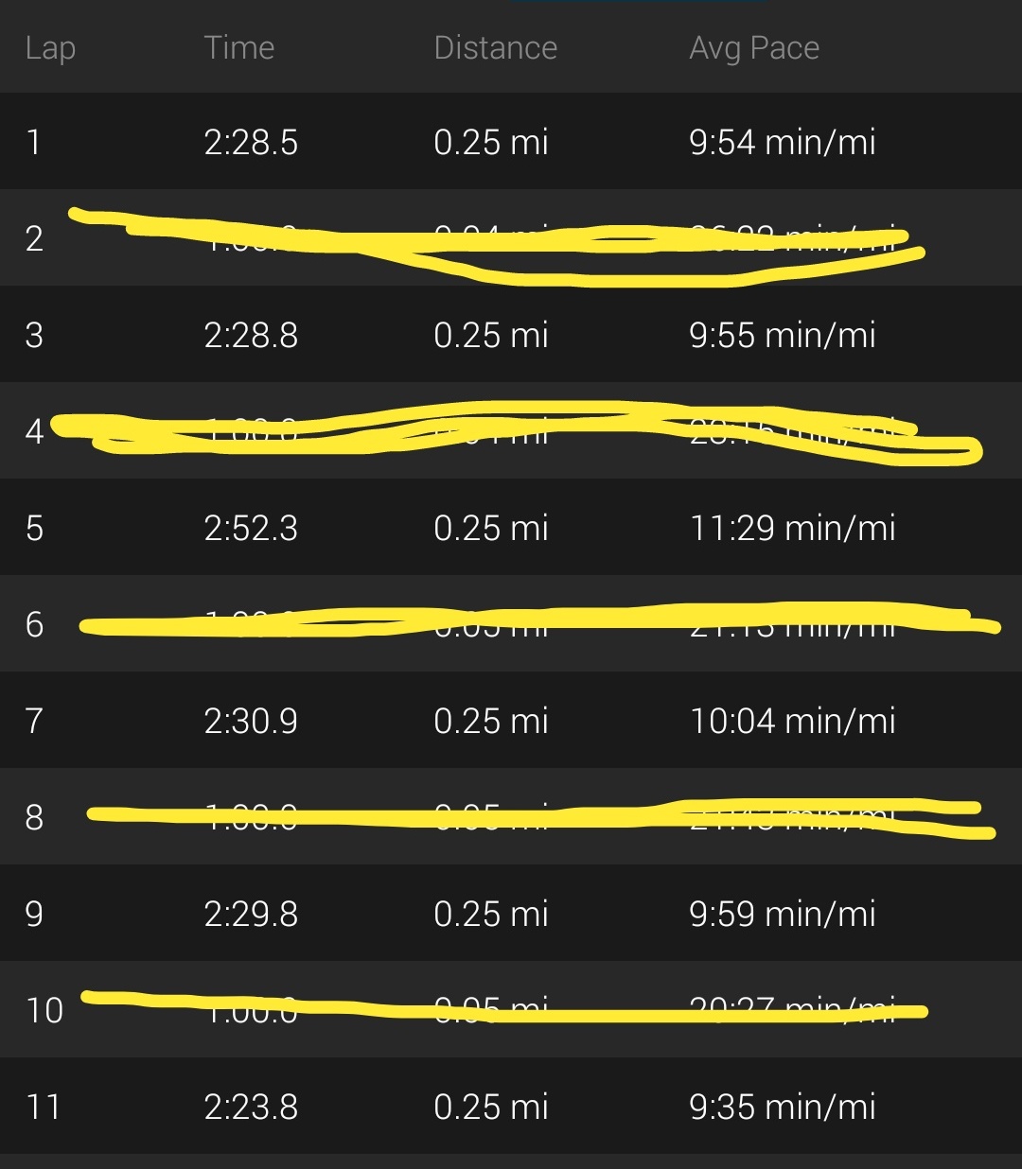Sort by the Distance column header
Viewport: 1022px width, 1169px height.
(x=495, y=48)
